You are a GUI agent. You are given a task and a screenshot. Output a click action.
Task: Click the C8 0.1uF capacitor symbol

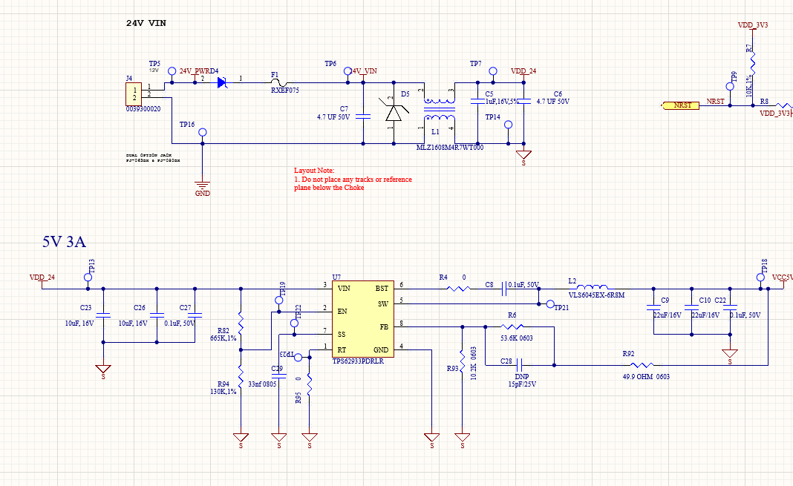[x=503, y=289]
